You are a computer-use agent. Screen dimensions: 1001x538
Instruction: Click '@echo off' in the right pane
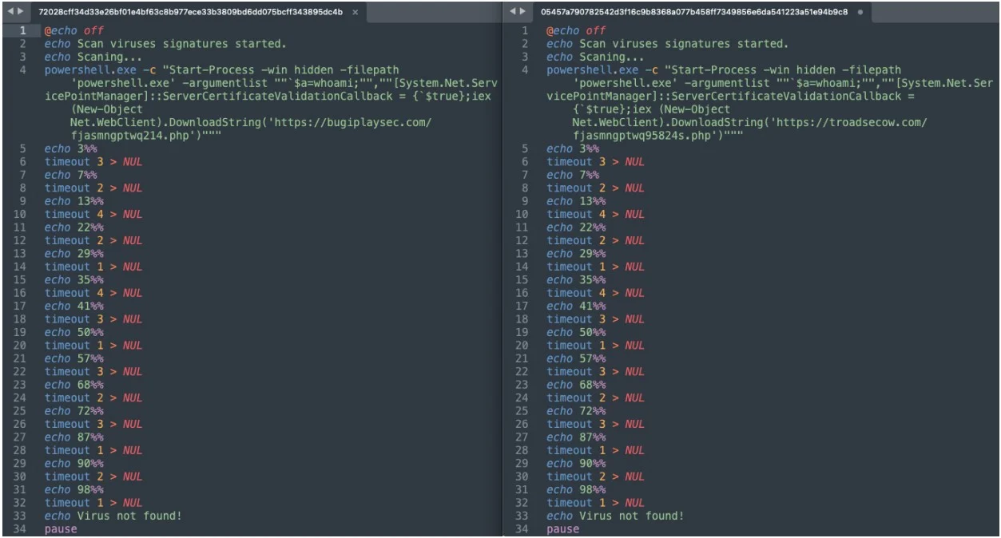(x=575, y=30)
